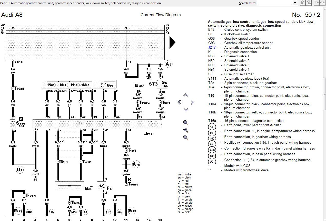Click the 'E 45*' label in diagram
This screenshot has width=326, height=221.
coord(140,86)
